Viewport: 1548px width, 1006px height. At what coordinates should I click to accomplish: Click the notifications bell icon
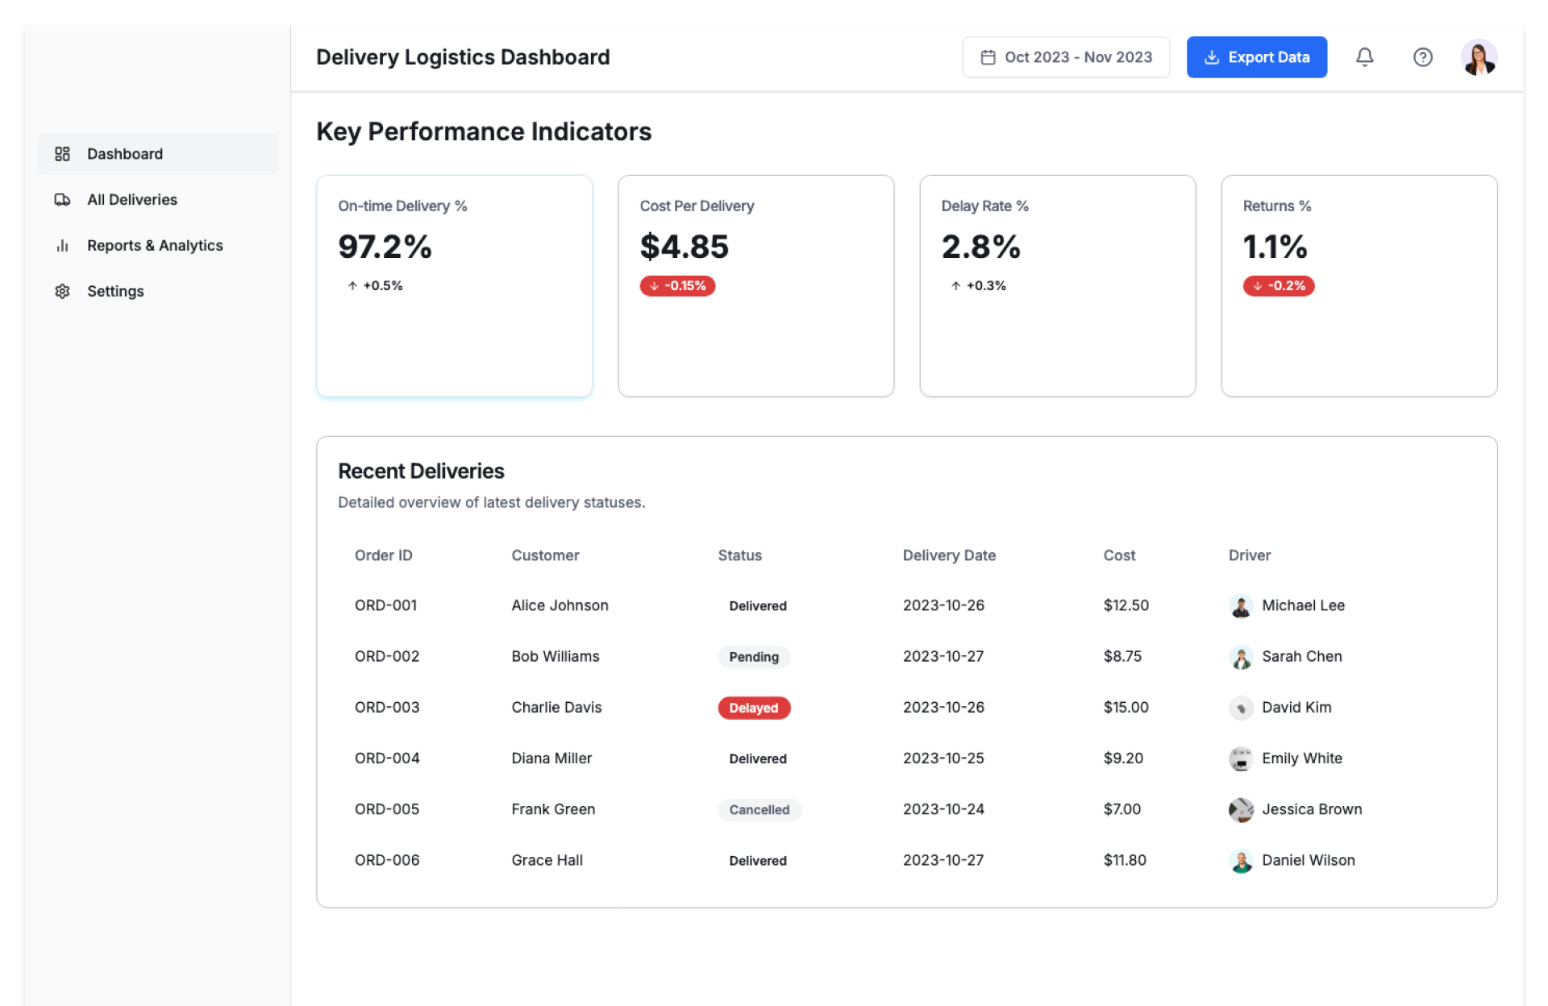(1364, 57)
